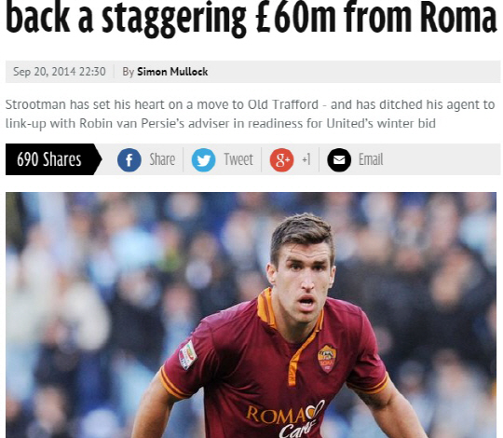
Task: Click the Sep 20, 2014 publication date
Action: coord(60,72)
